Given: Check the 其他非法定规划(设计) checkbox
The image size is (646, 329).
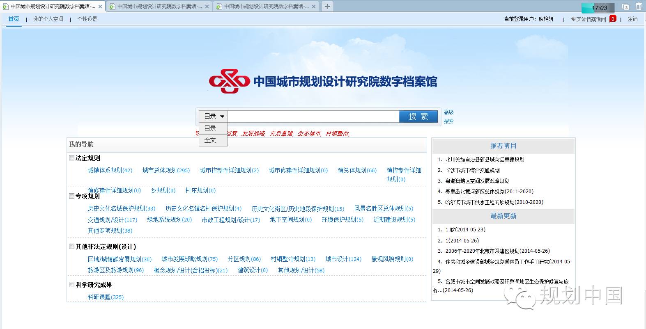Looking at the screenshot, I should (x=71, y=246).
